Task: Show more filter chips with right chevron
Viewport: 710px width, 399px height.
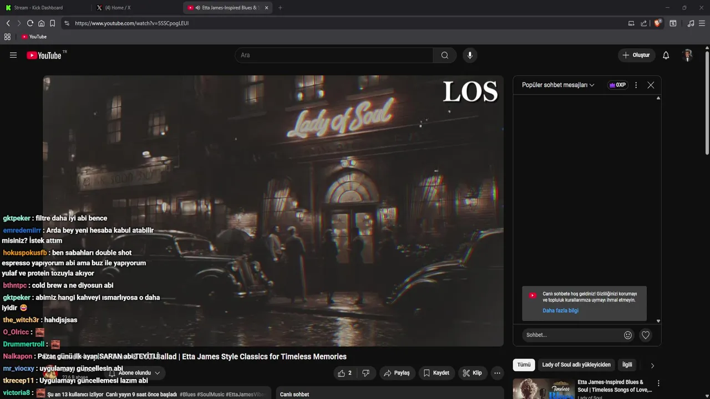Action: pyautogui.click(x=652, y=365)
